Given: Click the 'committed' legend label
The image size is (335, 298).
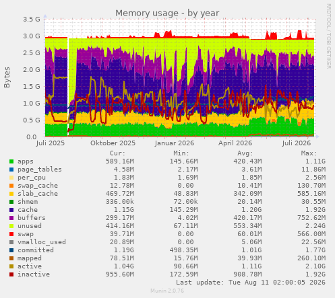Looking at the screenshot, I should pyautogui.click(x=36, y=250).
